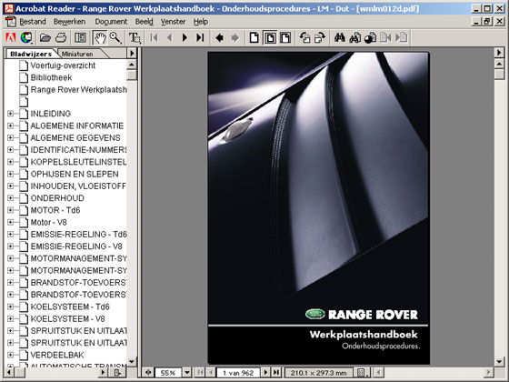Switch to Fit in Window view
This screenshot has width=509, height=382.
pos(270,37)
